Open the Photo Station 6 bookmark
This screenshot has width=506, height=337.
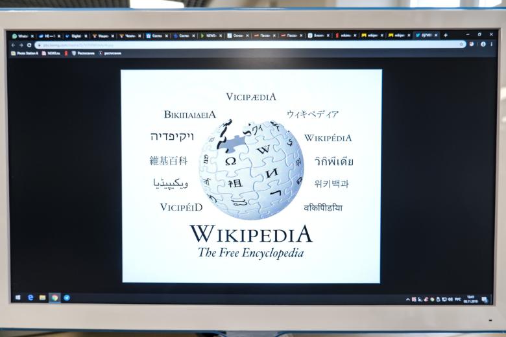25,54
